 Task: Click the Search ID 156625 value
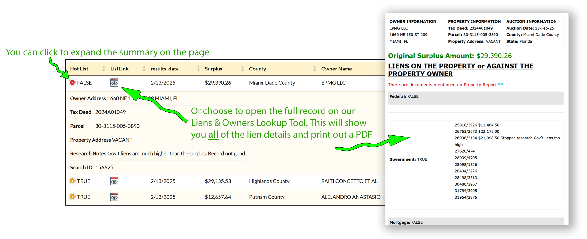click(x=104, y=168)
